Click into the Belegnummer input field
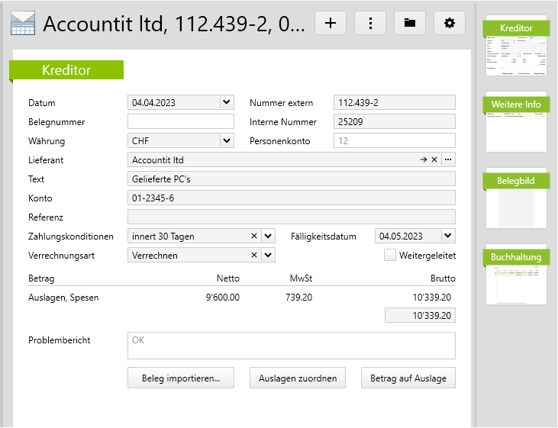Viewport: 558px width, 428px height. click(x=180, y=121)
